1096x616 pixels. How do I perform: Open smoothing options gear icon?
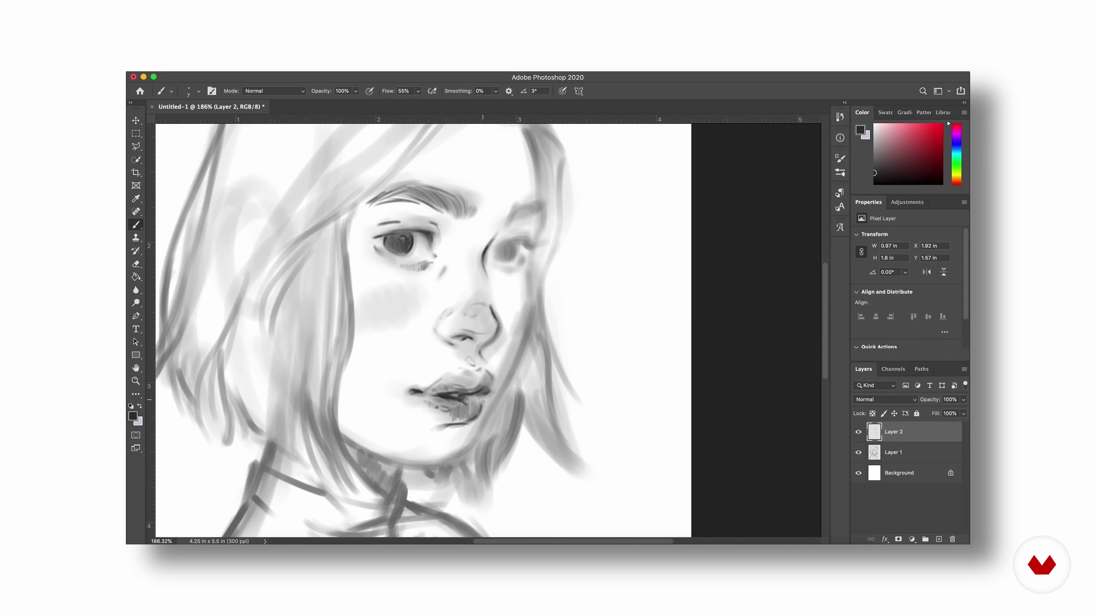click(x=508, y=91)
